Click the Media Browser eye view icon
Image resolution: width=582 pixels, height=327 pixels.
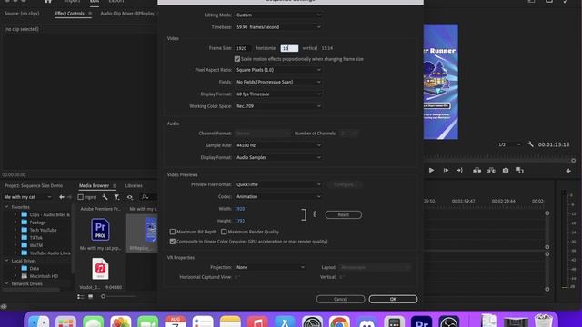pyautogui.click(x=129, y=197)
